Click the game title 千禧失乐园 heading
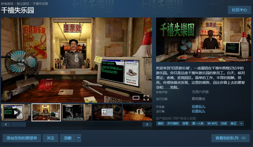The image size is (253, 147). pyautogui.click(x=18, y=10)
